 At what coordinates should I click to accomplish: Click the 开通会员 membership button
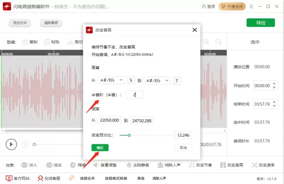[232, 7]
